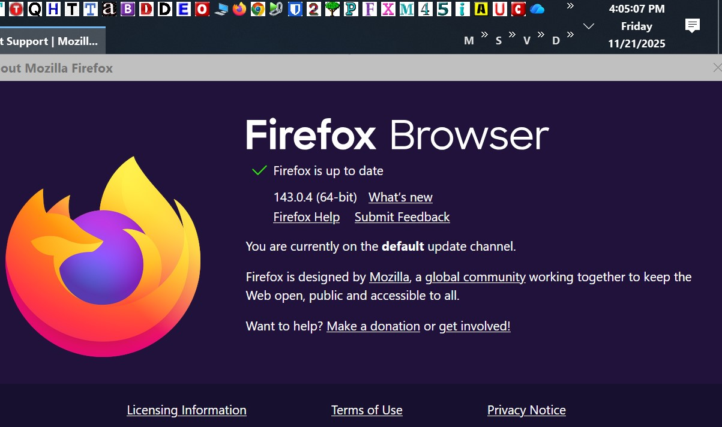Open the global community link
This screenshot has width=722, height=427.
pos(475,277)
